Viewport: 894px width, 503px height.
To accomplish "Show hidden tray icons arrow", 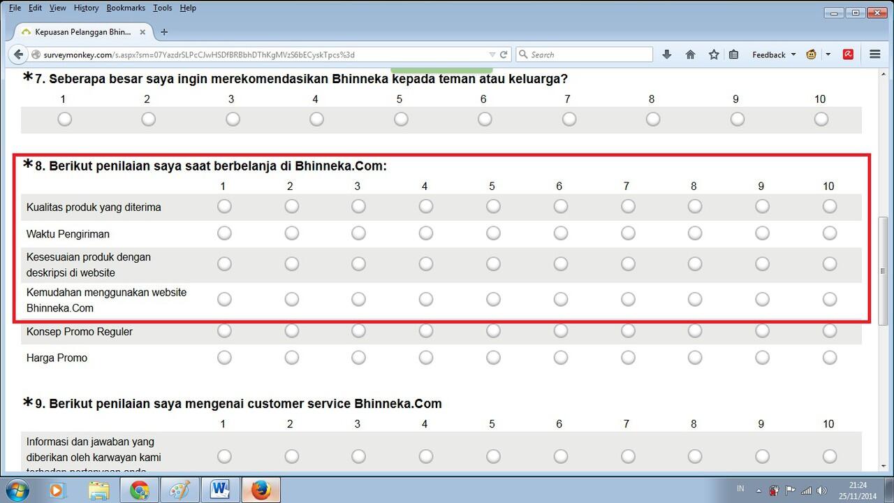I will pyautogui.click(x=760, y=490).
